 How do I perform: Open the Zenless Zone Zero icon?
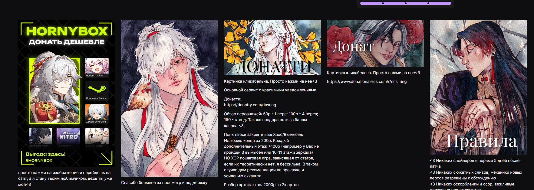pos(97,114)
